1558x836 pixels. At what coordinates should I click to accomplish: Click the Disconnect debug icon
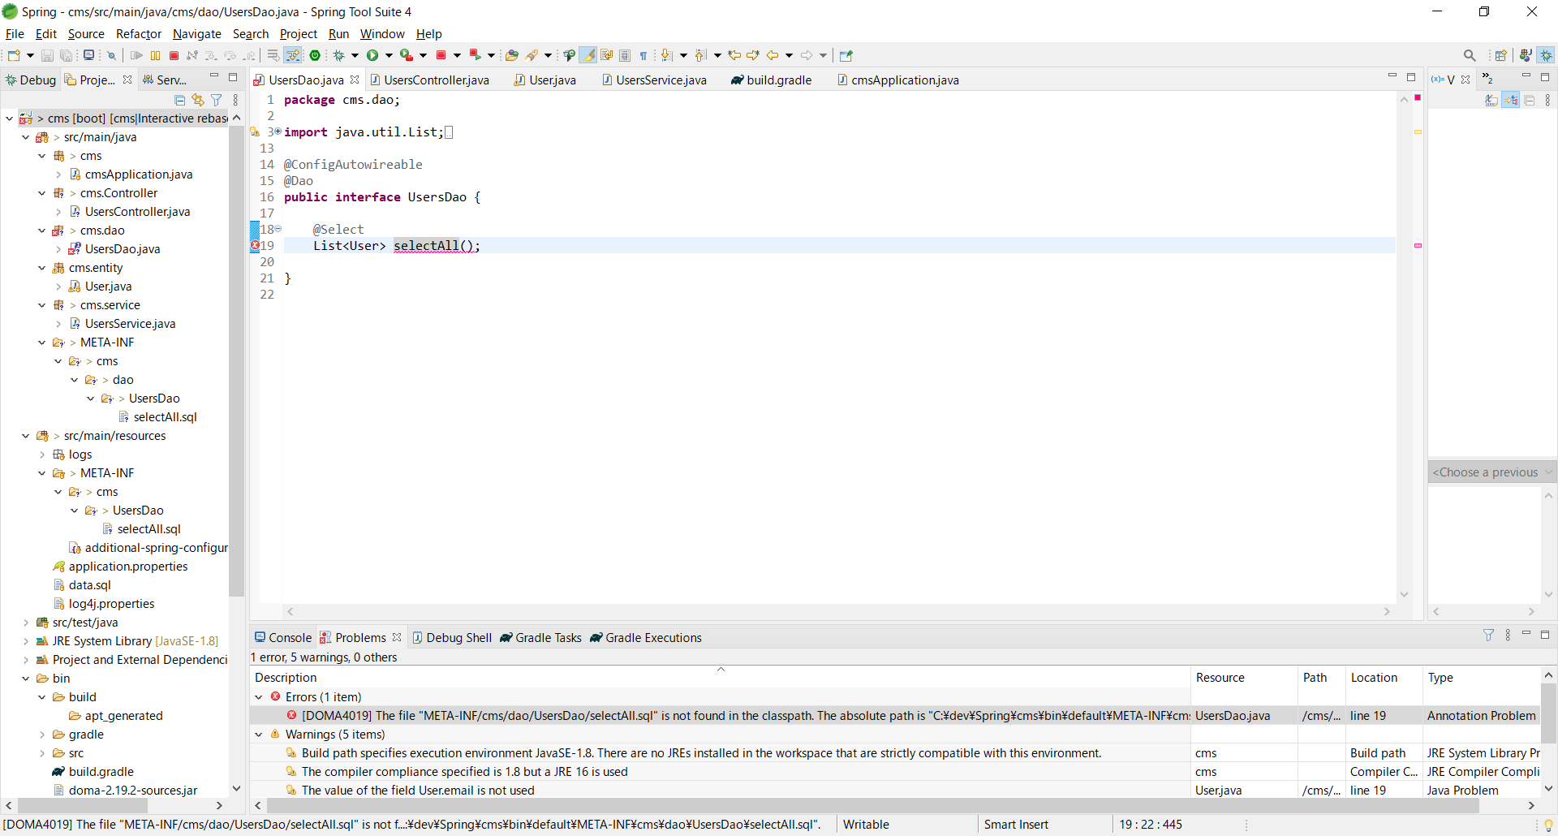(x=192, y=55)
